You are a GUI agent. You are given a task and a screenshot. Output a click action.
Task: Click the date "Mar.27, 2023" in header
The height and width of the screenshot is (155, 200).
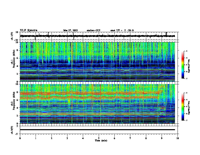pyautogui.click(x=70, y=30)
